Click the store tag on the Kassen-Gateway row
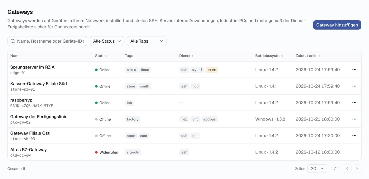Screen dimensions: 369x179 [131, 86]
